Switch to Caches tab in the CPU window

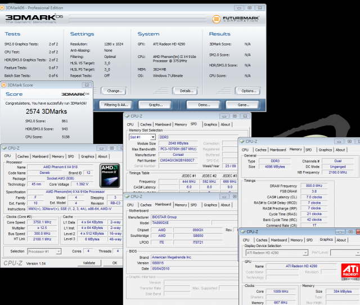(23, 156)
